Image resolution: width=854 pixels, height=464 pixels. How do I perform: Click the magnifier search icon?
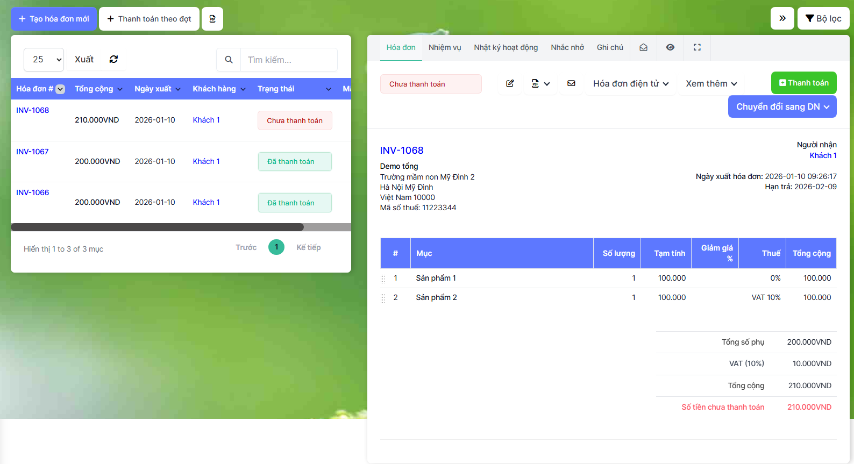(x=229, y=60)
